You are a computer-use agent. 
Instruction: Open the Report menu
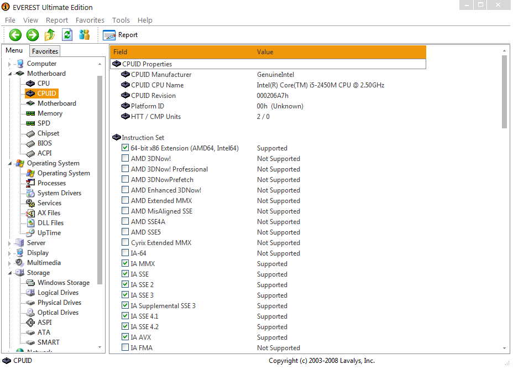[x=56, y=20]
